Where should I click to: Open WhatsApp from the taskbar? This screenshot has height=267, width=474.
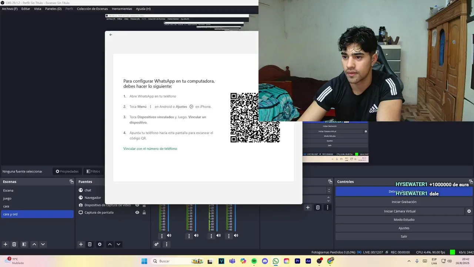pos(276,261)
